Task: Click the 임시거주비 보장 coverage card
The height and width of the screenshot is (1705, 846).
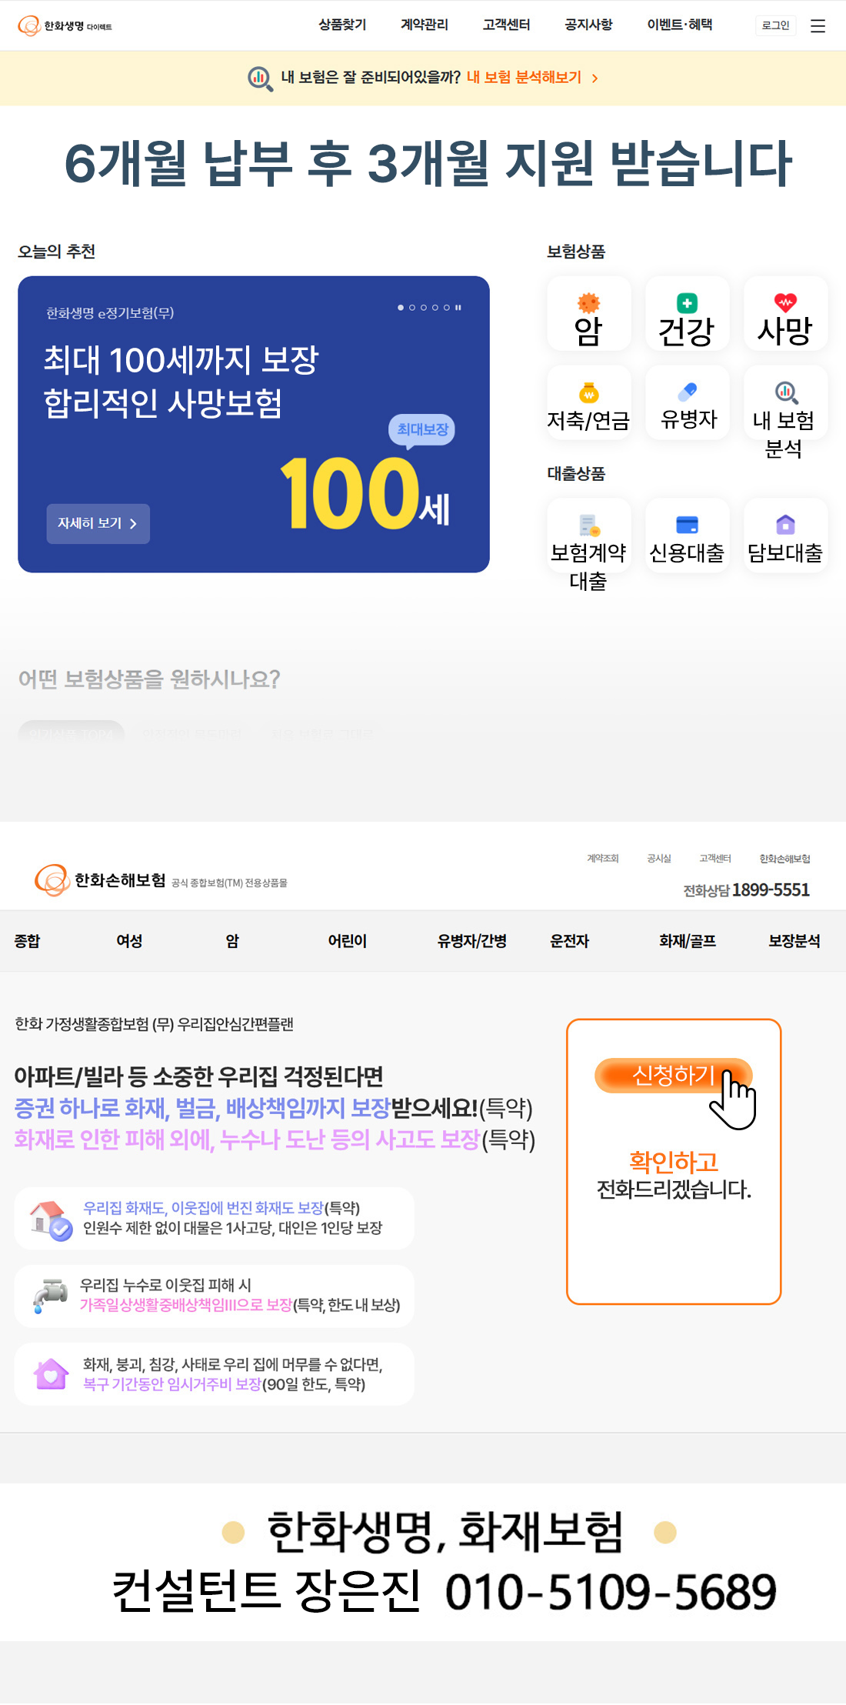Action: (214, 1374)
